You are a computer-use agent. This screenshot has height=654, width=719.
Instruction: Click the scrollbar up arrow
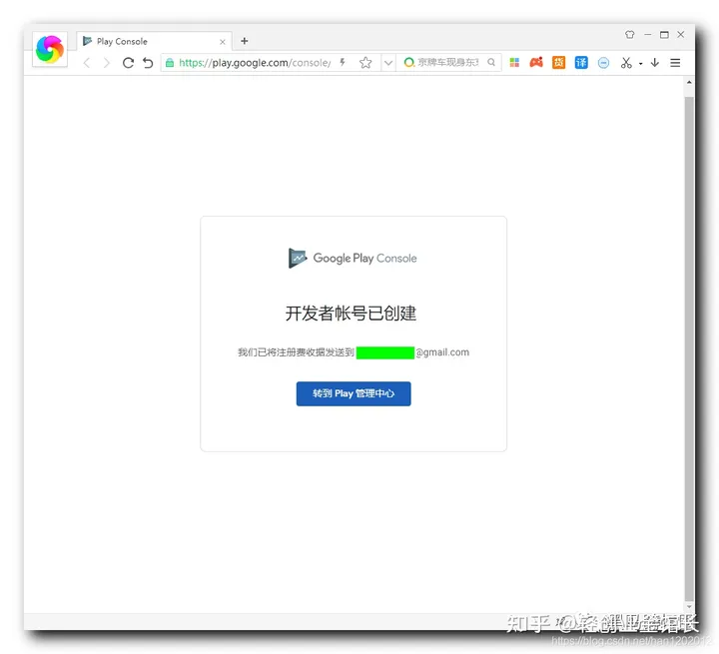pyautogui.click(x=689, y=82)
